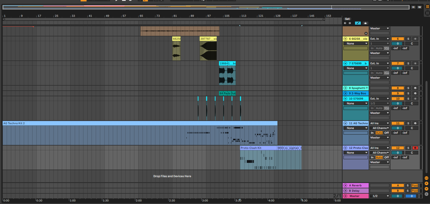Viewport: 430px width, 204px height.
Task: Arm track 11 MIDI record button
Action: coord(415,123)
